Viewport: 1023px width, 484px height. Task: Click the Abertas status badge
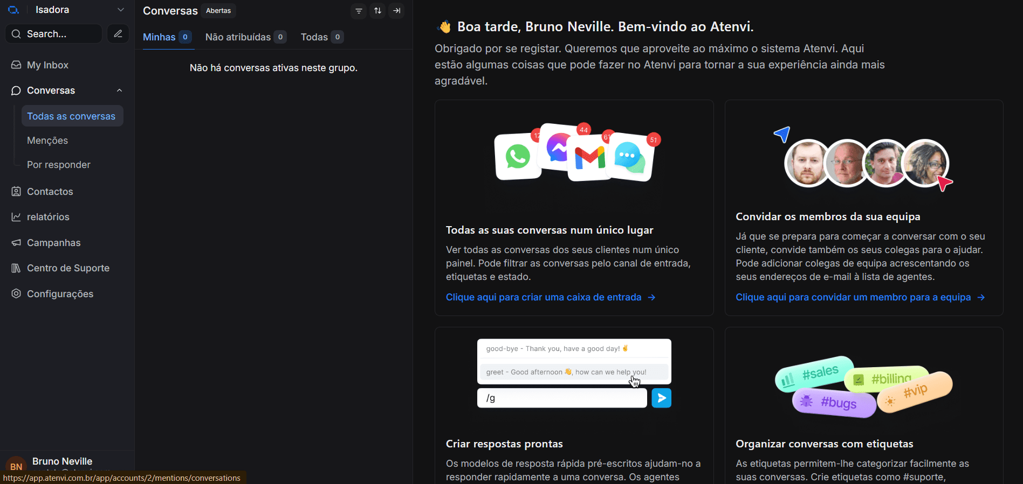point(218,11)
